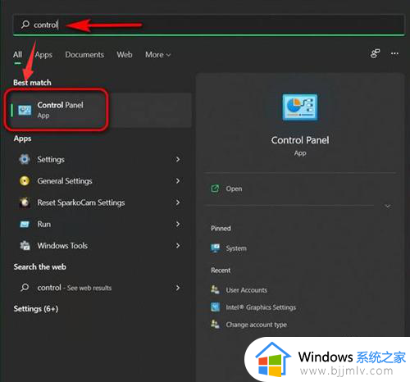Open the three-dot options menu
The height and width of the screenshot is (382, 410).
tap(394, 53)
